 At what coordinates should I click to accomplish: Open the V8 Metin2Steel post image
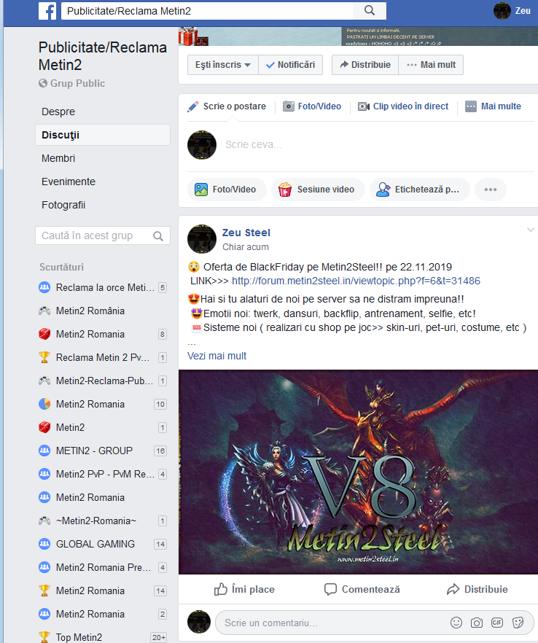point(358,472)
